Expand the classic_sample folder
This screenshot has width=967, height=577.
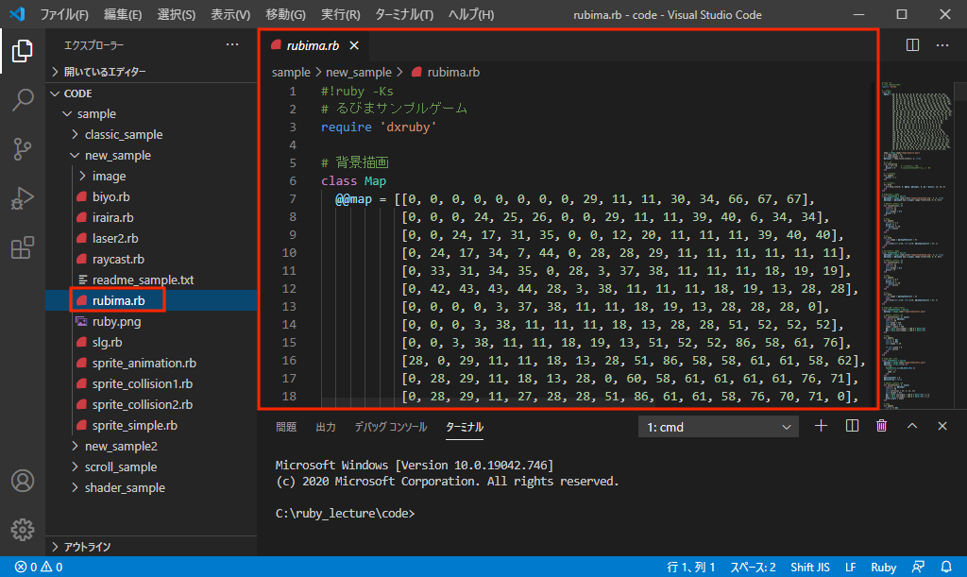pyautogui.click(x=151, y=134)
